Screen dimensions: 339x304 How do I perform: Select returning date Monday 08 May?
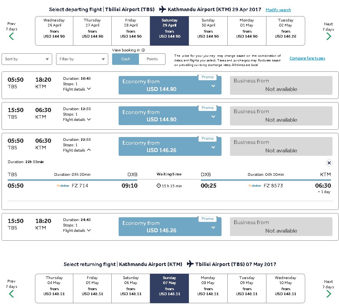pos(208,288)
